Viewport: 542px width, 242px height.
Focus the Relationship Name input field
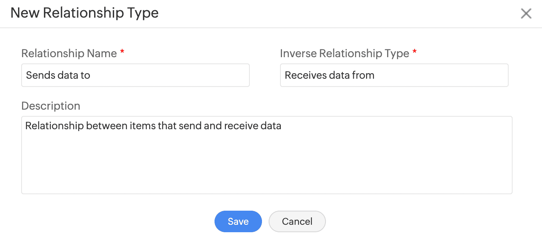[135, 75]
